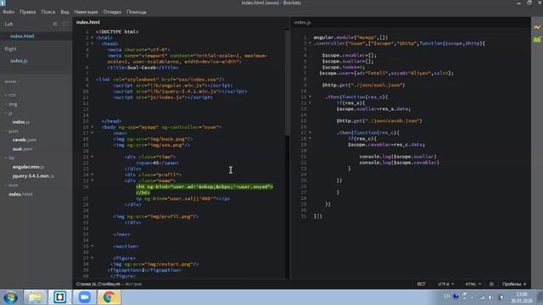Click the blue help tray icon
This screenshot has height=305, width=543.
[x=456, y=296]
